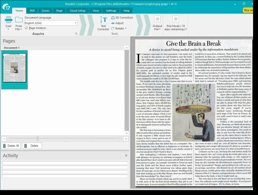258x195 pixels.
Task: Click the Scan printer icon
Action: point(8,19)
